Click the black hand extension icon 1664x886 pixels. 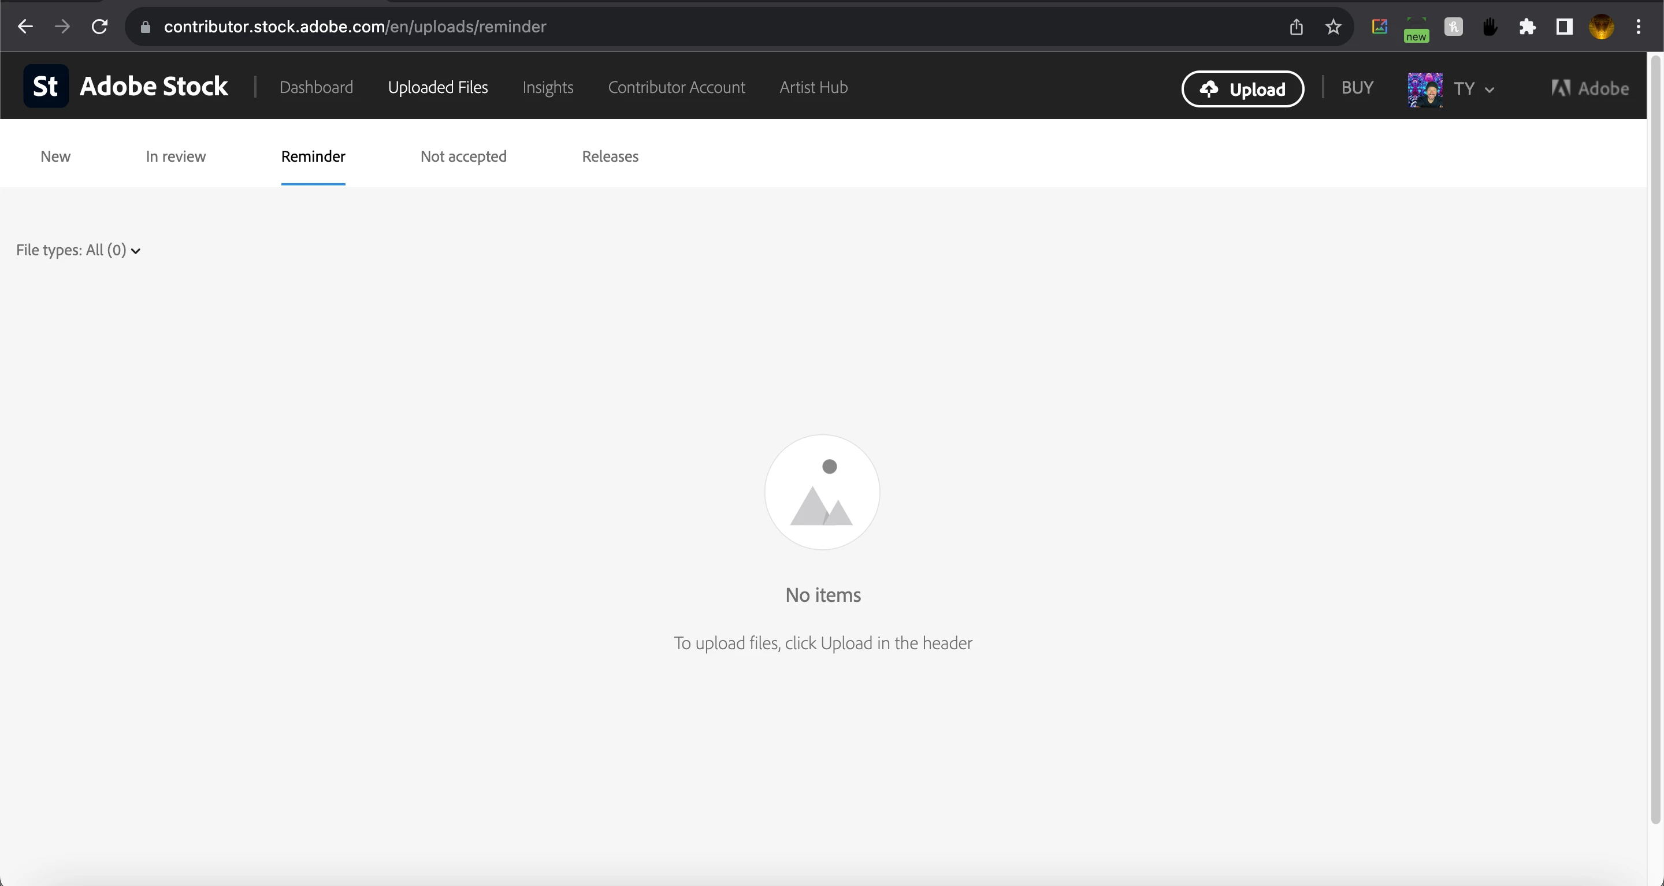point(1490,27)
